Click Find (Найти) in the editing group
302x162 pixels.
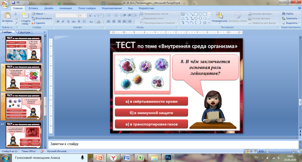pos(287,14)
